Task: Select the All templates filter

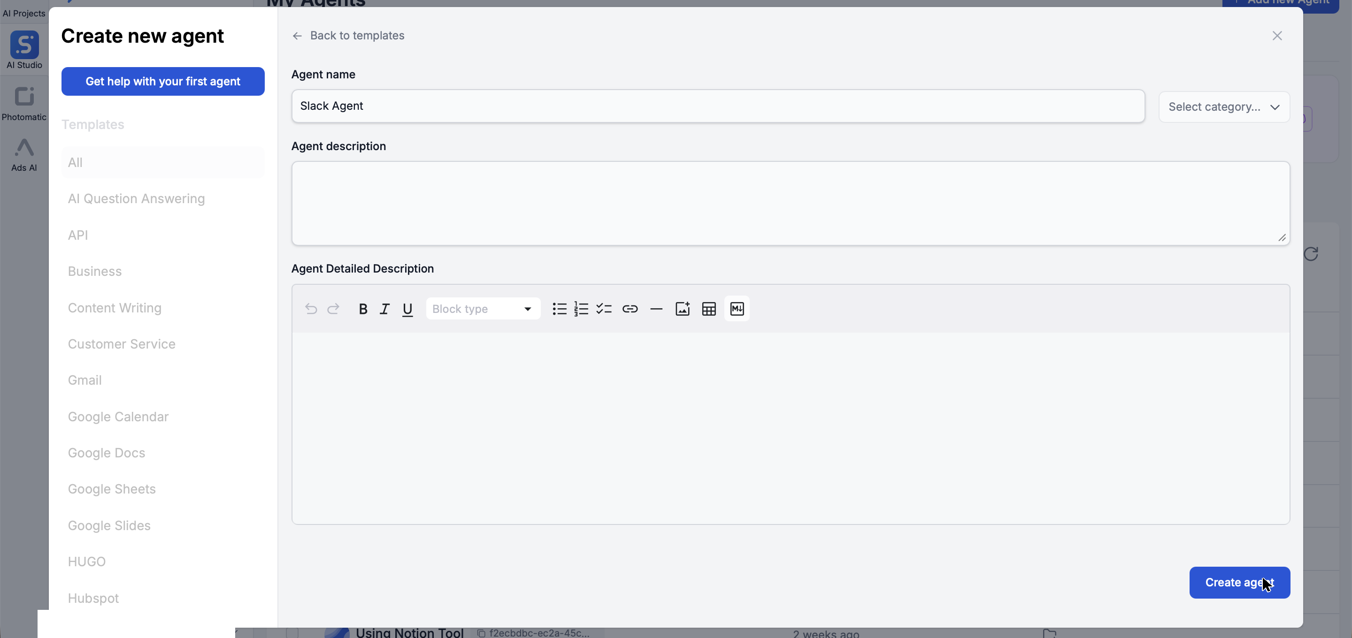Action: coord(163,163)
